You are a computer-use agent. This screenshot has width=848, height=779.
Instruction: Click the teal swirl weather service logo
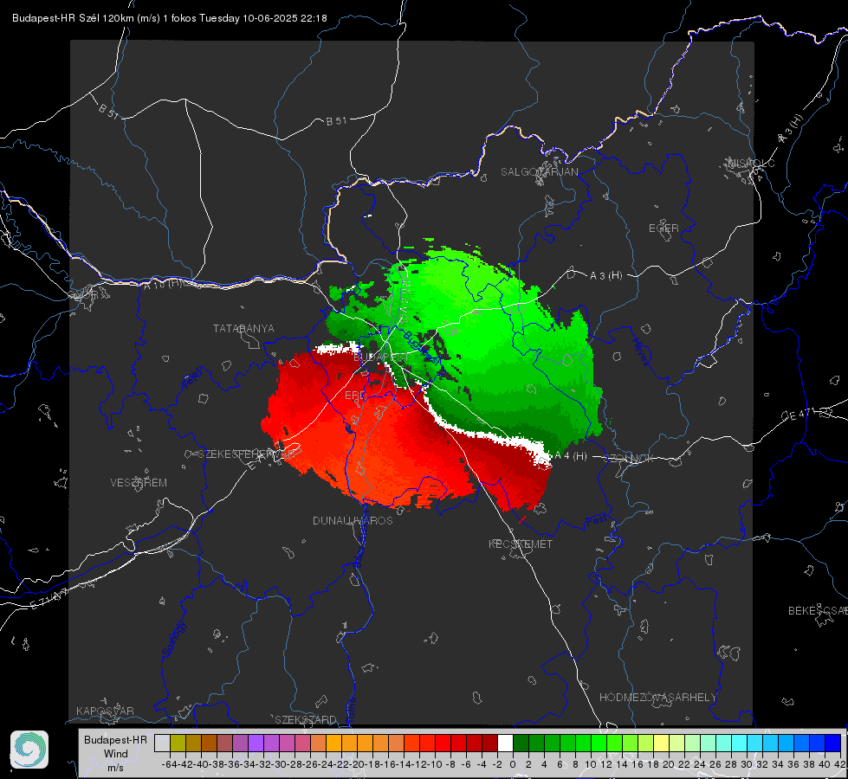pos(29,750)
